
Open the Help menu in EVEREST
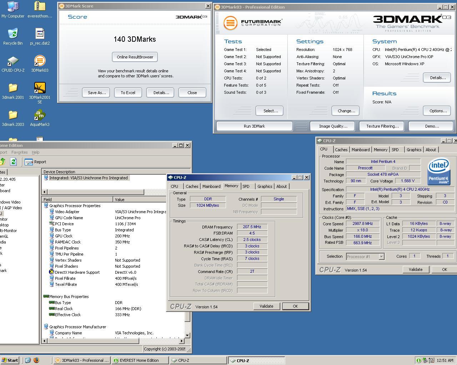tap(36, 152)
